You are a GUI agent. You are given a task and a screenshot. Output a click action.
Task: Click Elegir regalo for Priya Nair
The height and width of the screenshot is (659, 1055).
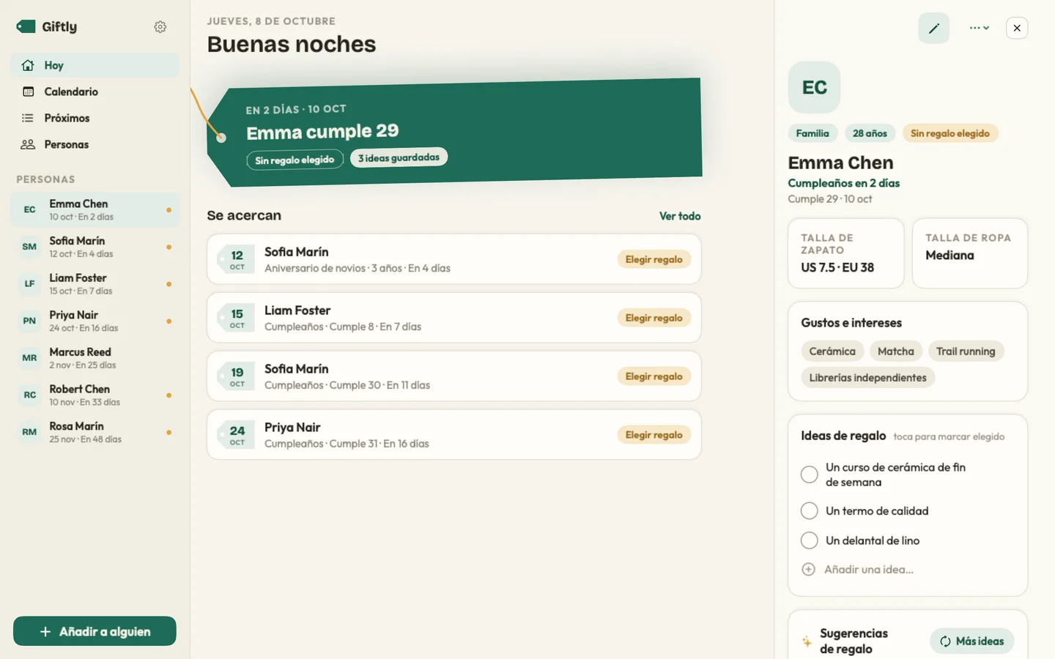click(x=654, y=435)
